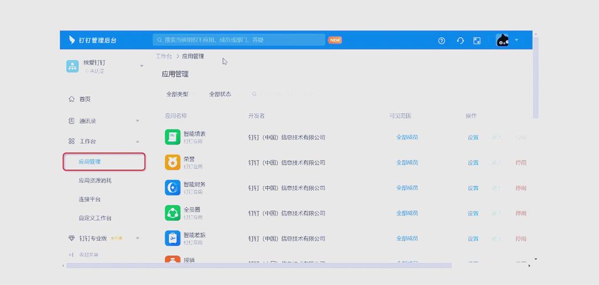Viewport: 599px width, 285px height.
Task: Open 连接平台 in the sidebar
Action: coord(90,199)
